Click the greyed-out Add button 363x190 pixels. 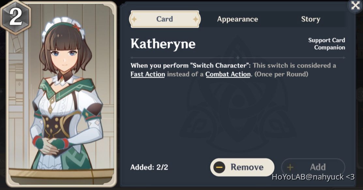[313, 167]
